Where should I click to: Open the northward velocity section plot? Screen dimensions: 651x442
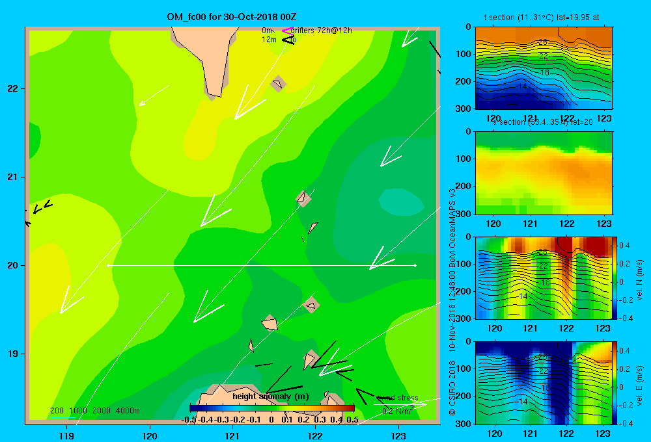pos(544,278)
